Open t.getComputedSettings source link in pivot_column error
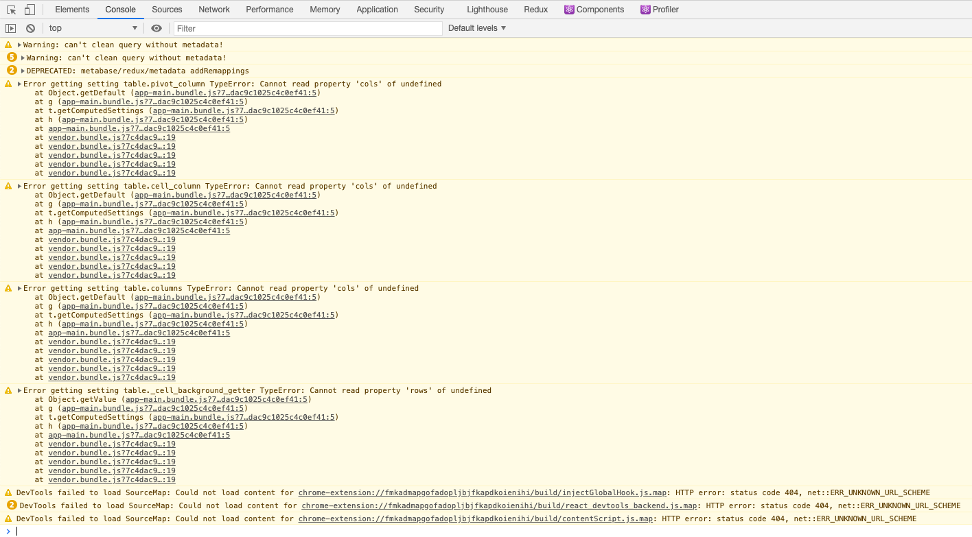Viewport: 972px width, 537px height. pos(244,110)
